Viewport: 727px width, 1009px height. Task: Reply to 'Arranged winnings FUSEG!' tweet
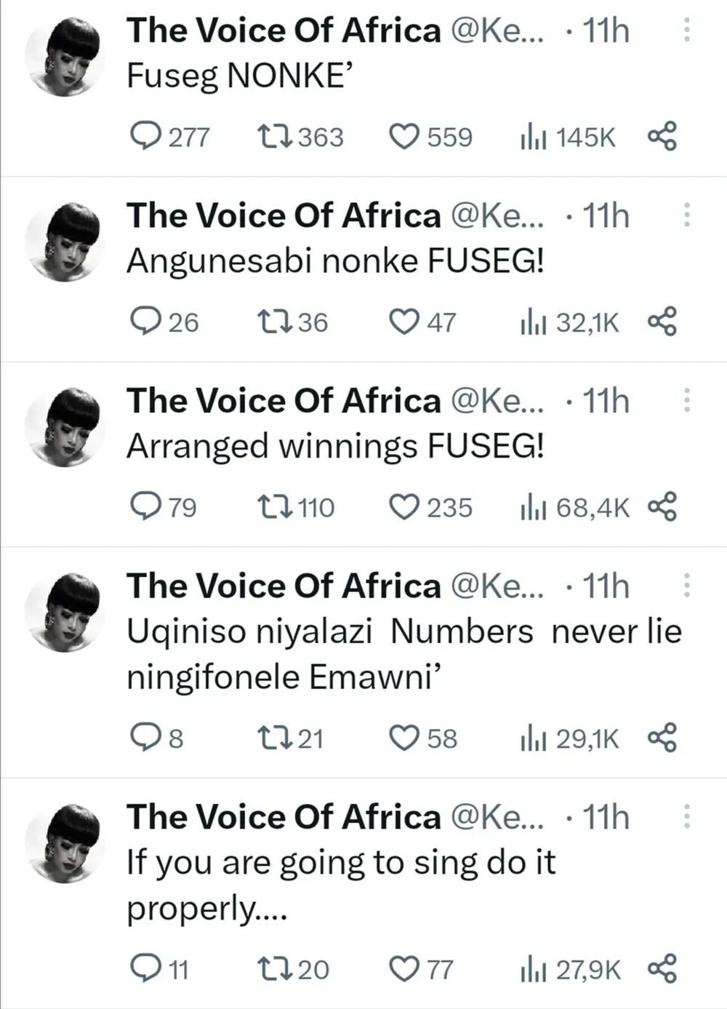pyautogui.click(x=145, y=507)
